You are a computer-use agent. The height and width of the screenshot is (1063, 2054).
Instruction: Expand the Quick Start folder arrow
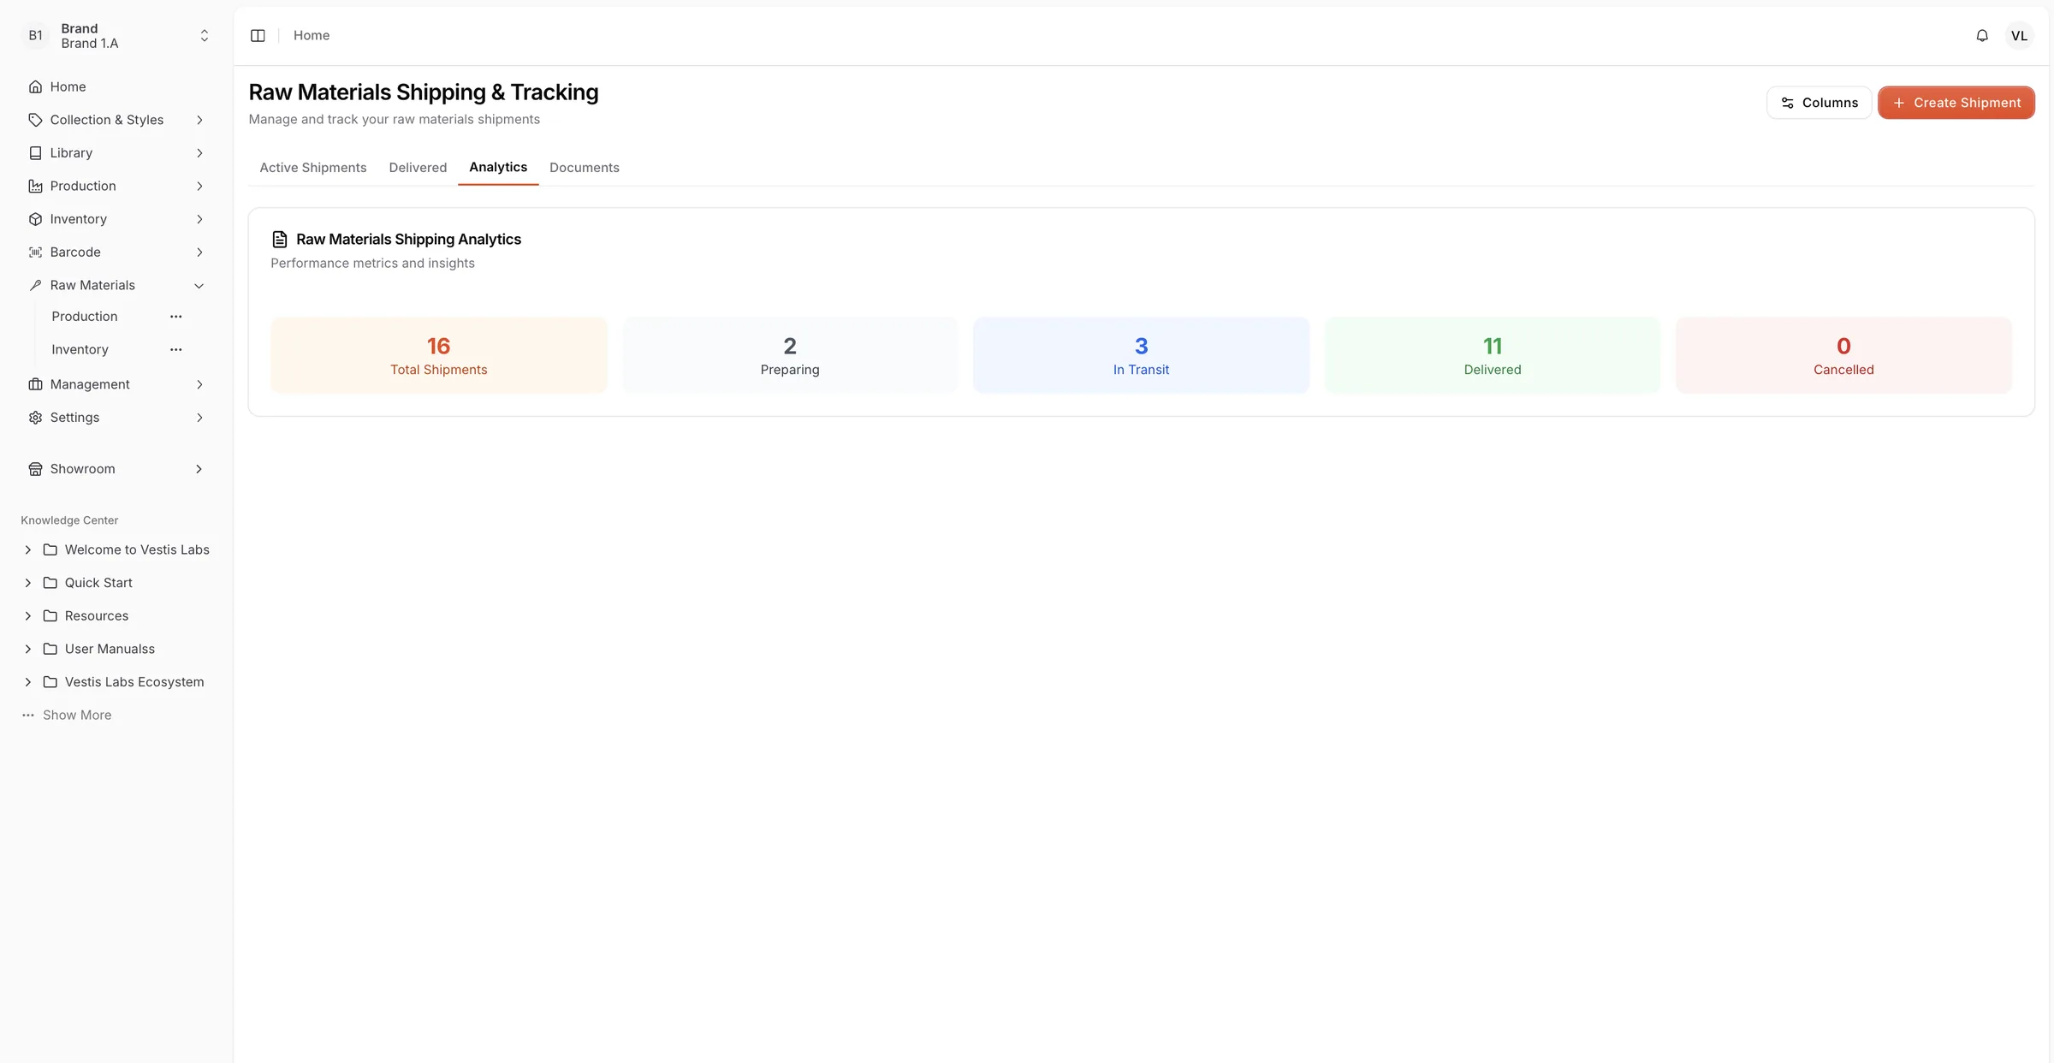(x=27, y=583)
